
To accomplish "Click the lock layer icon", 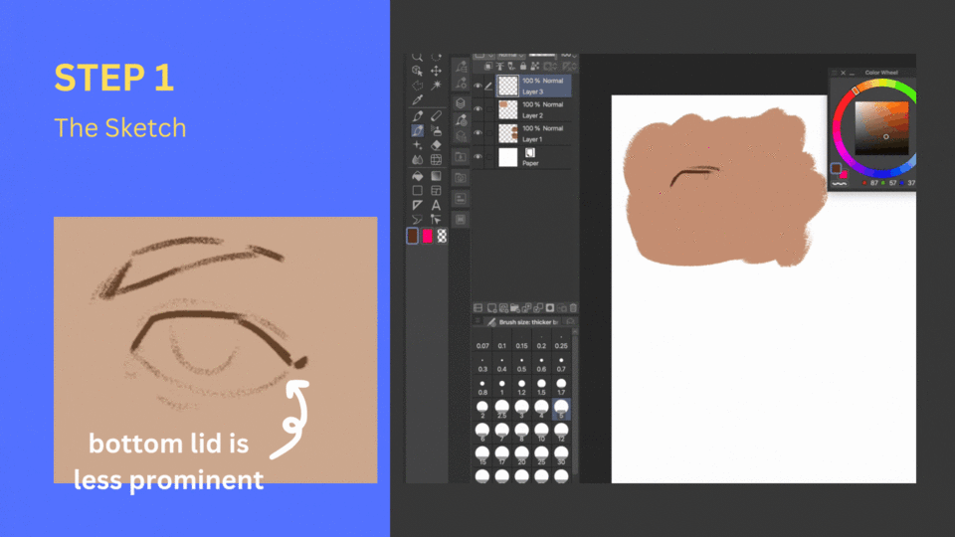I will click(522, 67).
